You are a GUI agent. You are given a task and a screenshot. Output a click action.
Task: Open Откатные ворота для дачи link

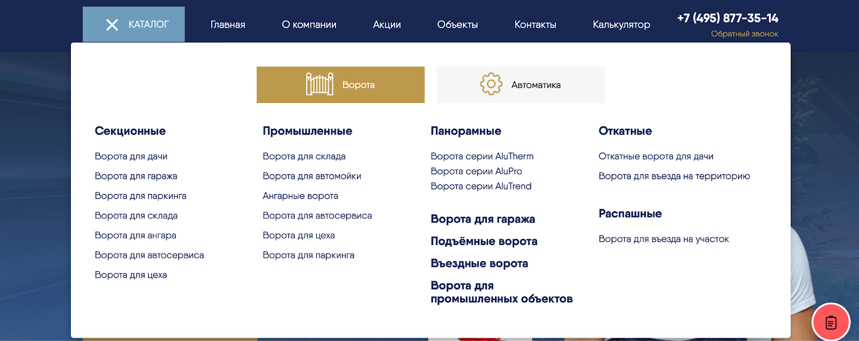coord(656,156)
